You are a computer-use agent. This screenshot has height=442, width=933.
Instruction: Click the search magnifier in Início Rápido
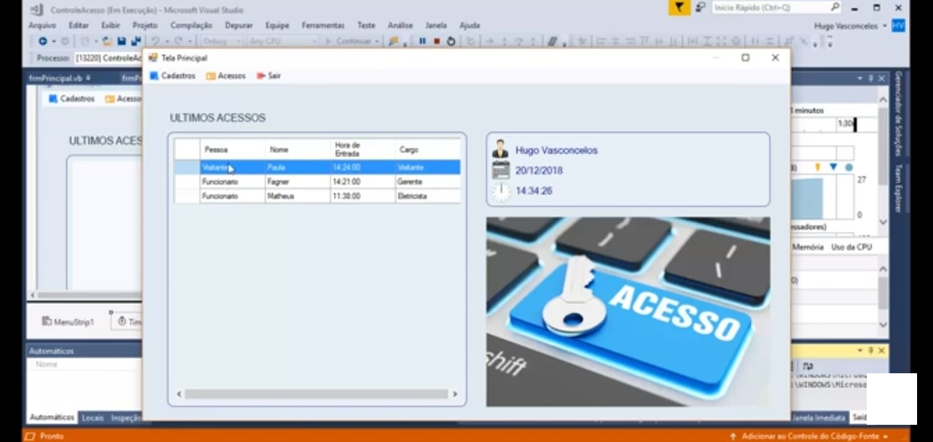835,7
